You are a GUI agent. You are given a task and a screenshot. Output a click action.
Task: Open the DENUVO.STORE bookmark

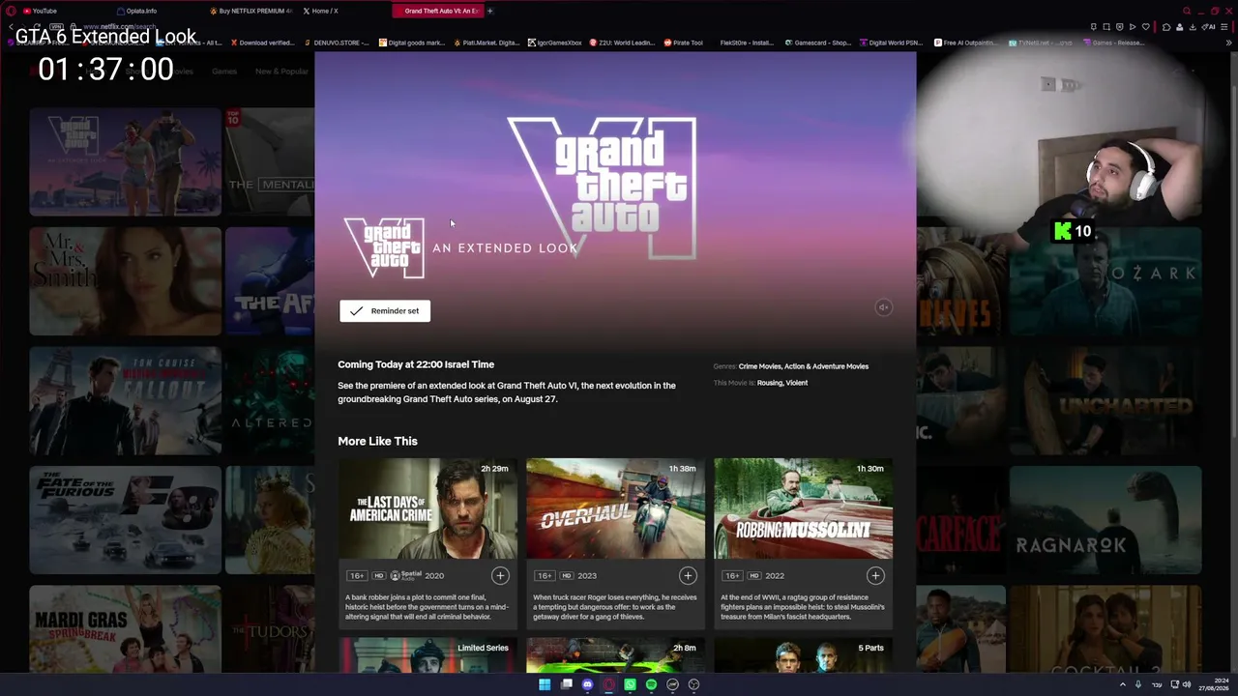click(337, 43)
